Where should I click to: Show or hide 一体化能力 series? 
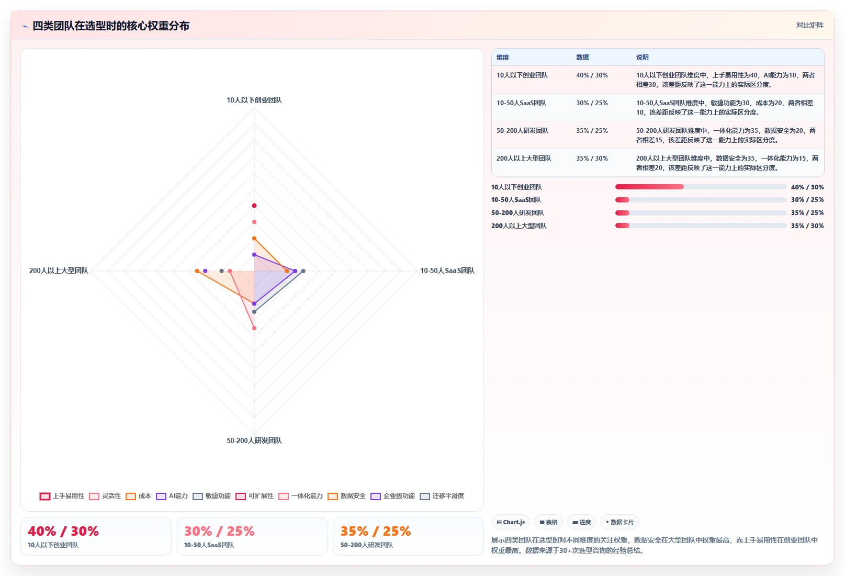point(300,496)
